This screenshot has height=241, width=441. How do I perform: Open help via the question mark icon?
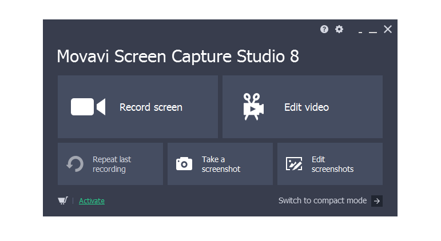[324, 29]
